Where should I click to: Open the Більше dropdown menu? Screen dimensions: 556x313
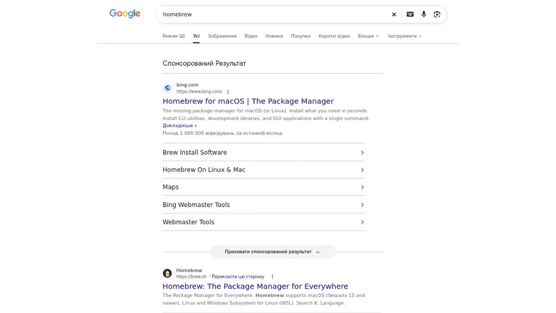point(368,36)
